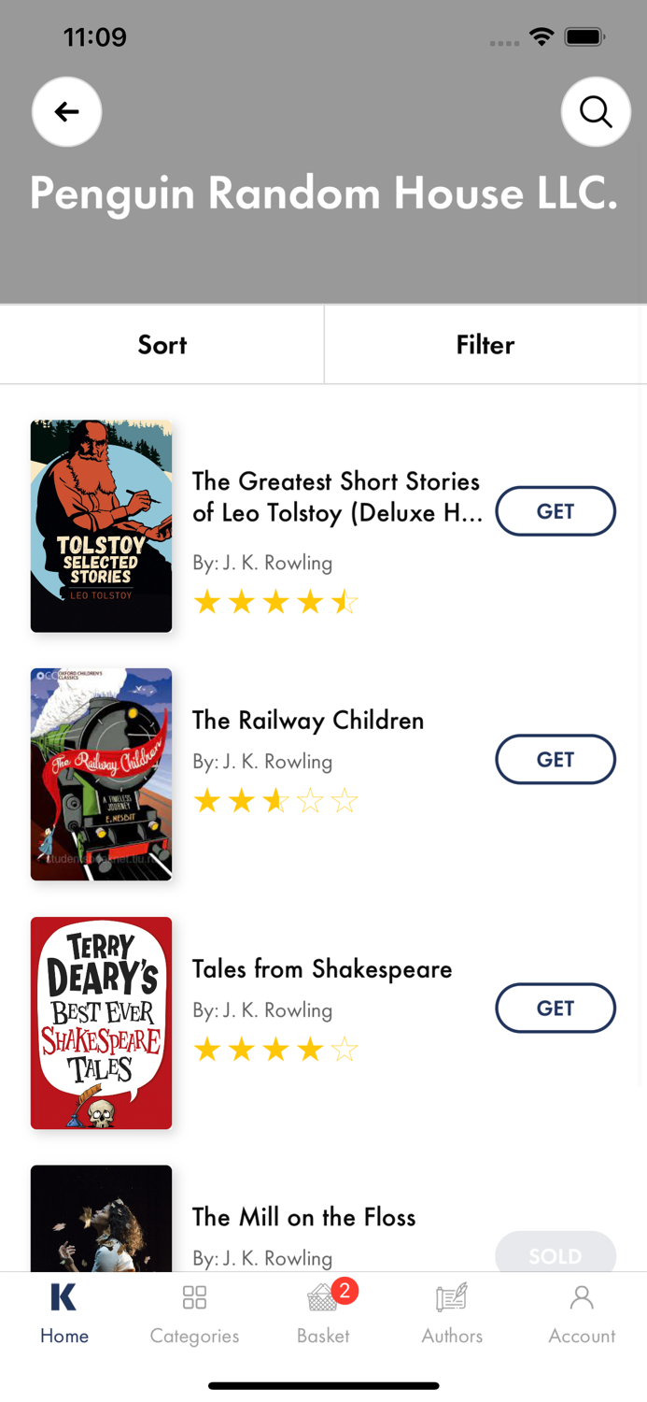
Task: Open the Sort options
Action: click(x=162, y=345)
